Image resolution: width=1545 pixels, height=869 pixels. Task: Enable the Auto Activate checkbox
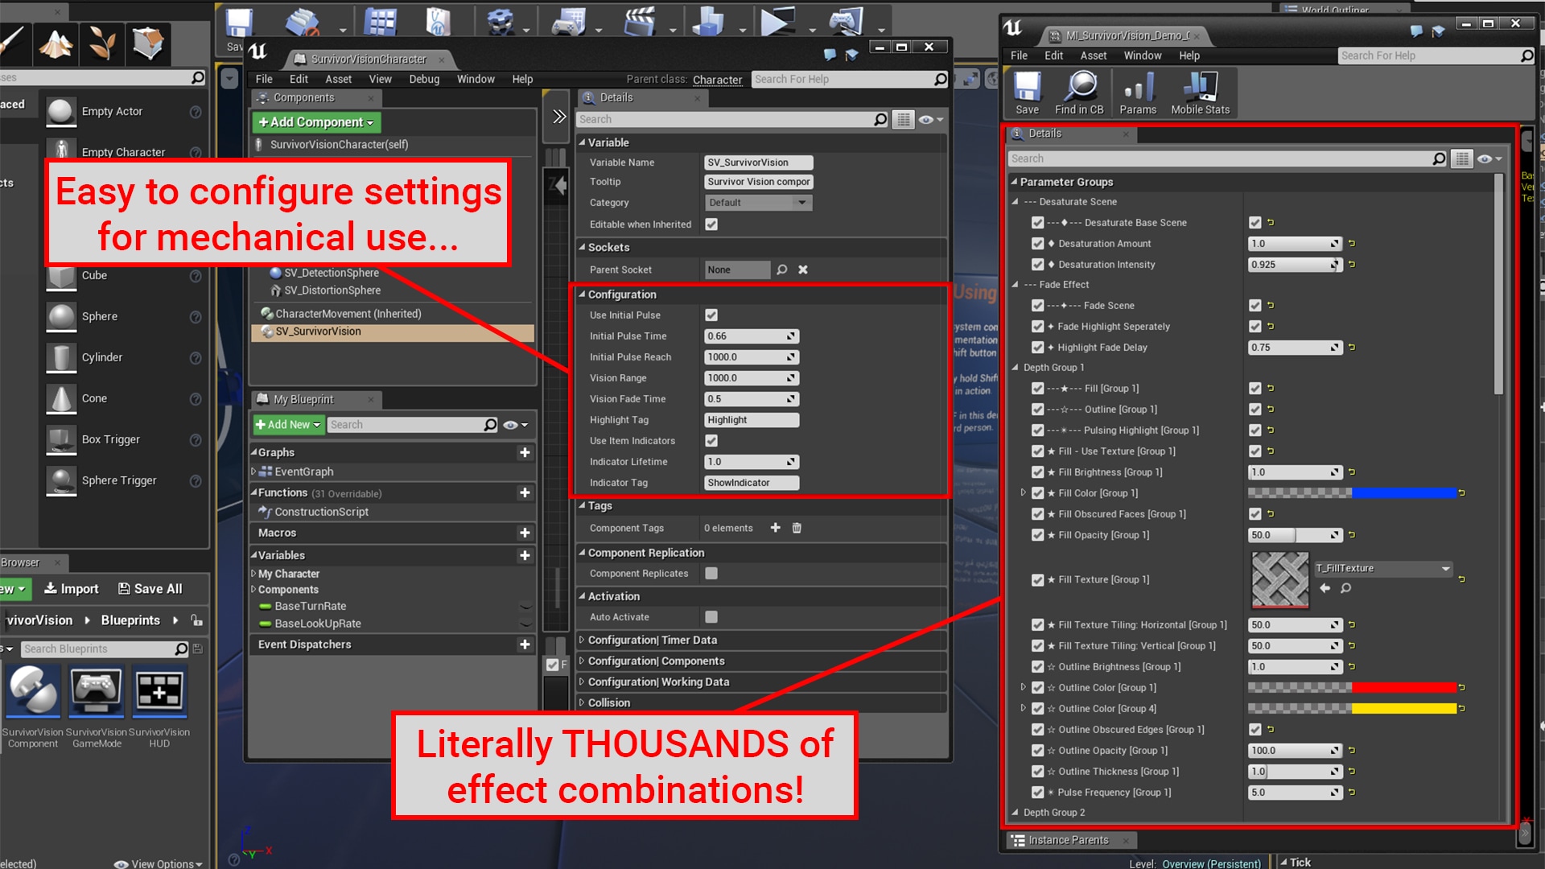click(711, 616)
